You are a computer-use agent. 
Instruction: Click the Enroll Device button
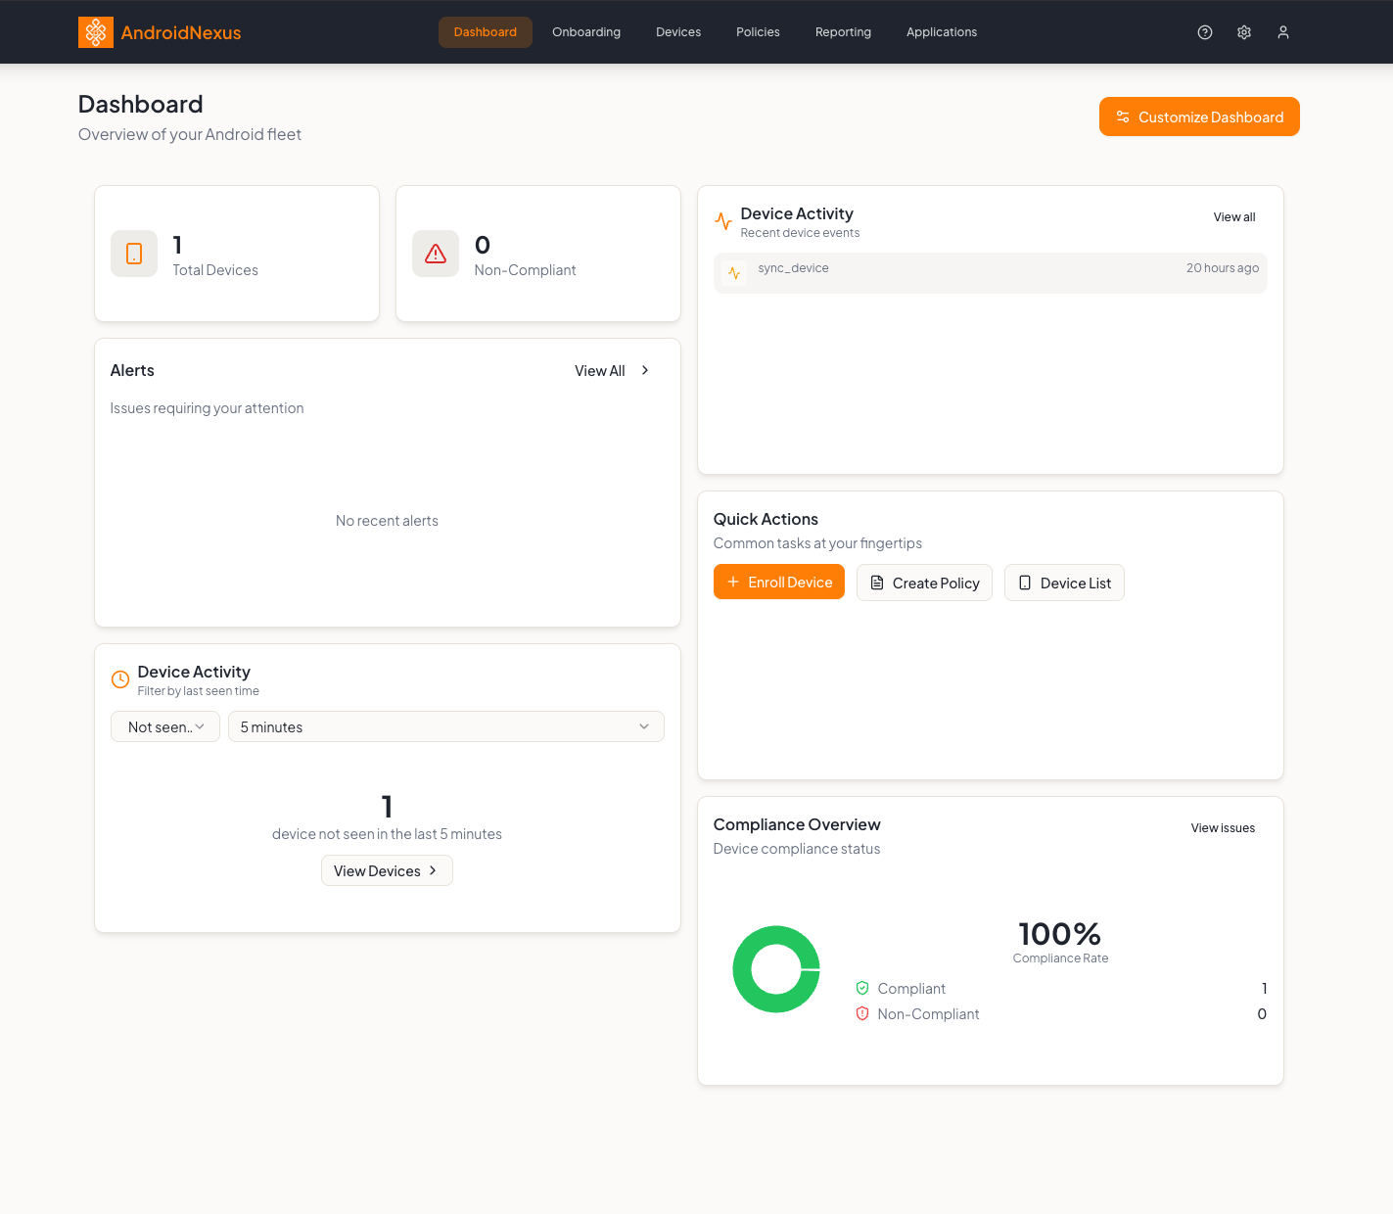click(x=779, y=582)
